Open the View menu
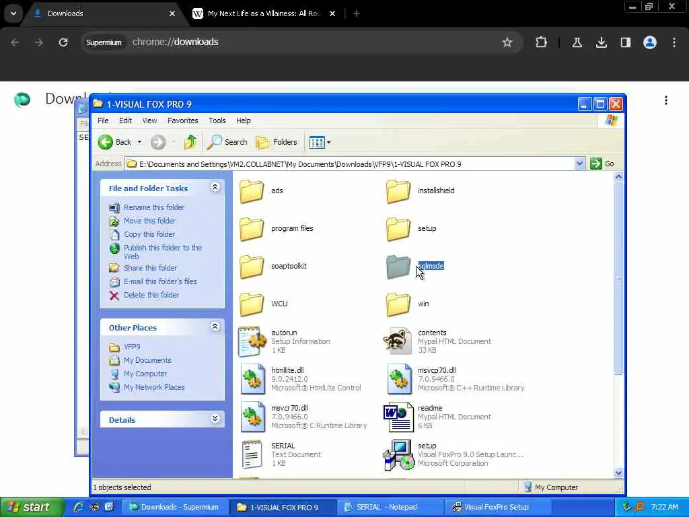Viewport: 689px width, 517px height. [149, 120]
